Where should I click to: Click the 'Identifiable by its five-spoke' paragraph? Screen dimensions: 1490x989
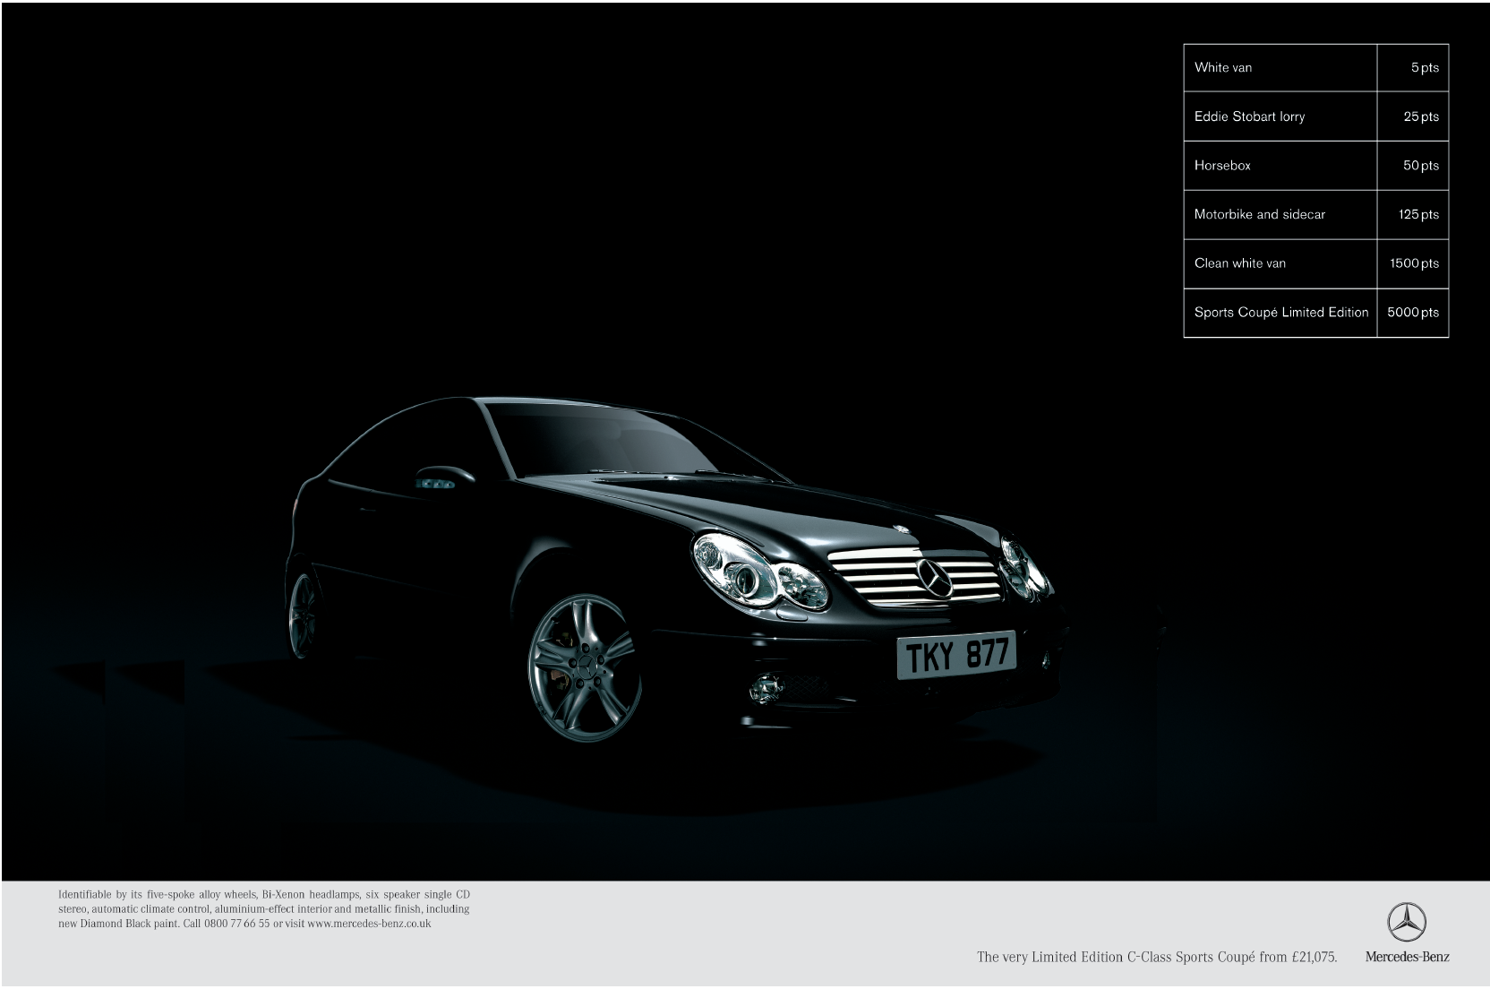264,908
